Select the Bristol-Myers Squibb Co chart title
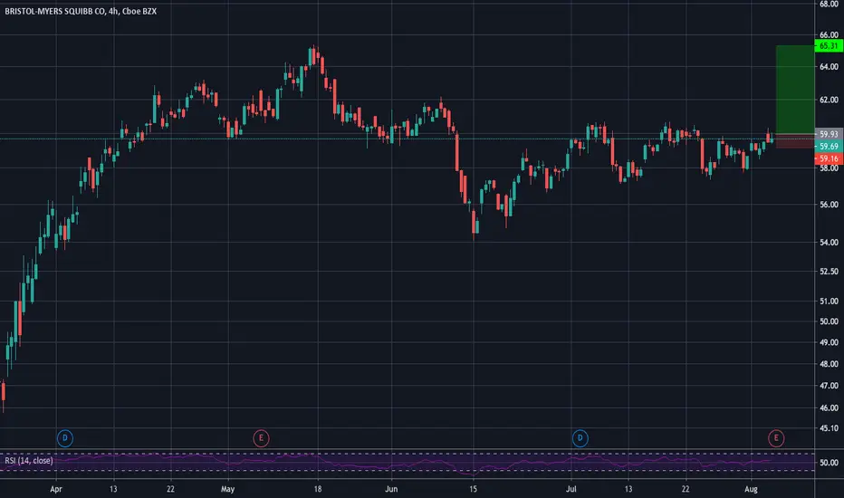Screen dimensions: 844x498 click(81, 11)
